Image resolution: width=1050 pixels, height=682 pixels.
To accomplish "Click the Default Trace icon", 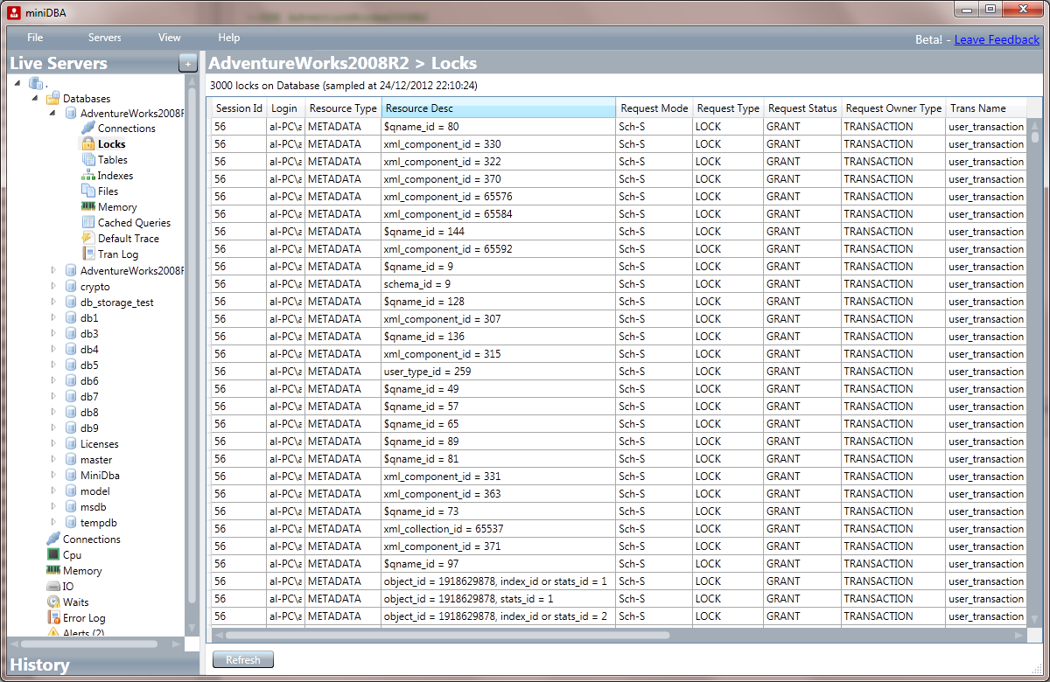I will (x=88, y=238).
